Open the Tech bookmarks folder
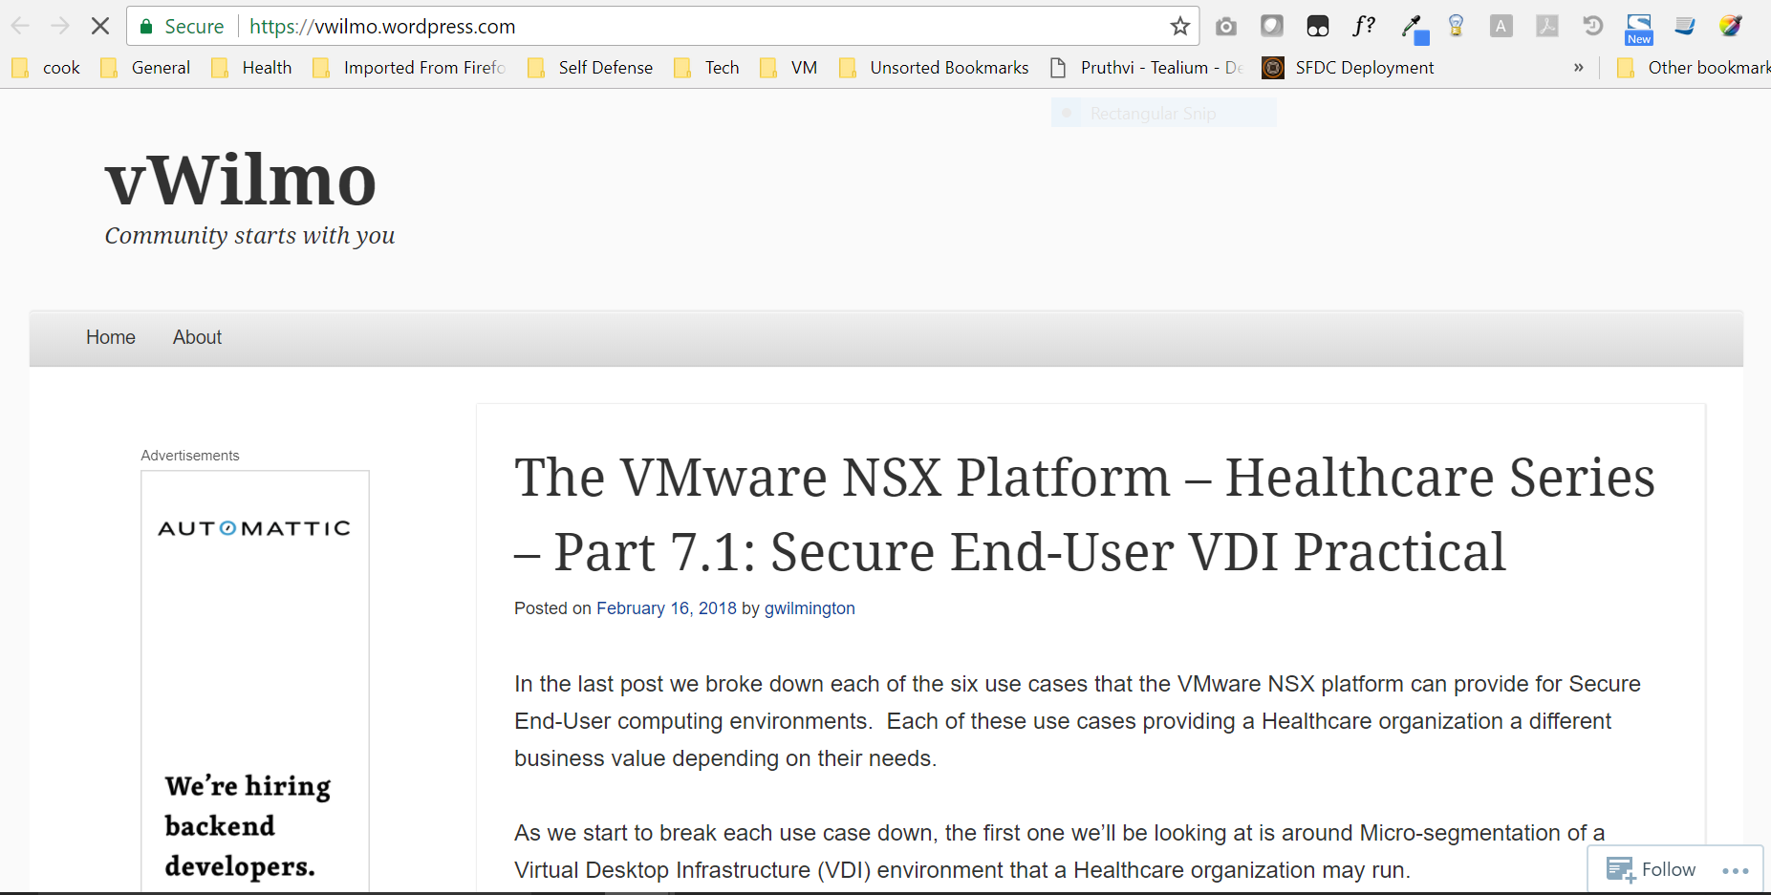Viewport: 1771px width, 895px height. pyautogui.click(x=706, y=68)
